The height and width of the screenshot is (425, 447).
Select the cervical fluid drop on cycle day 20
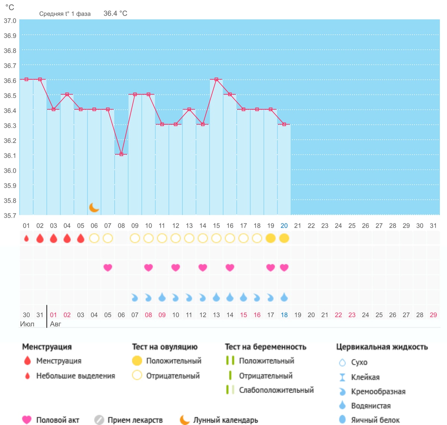[x=284, y=297]
